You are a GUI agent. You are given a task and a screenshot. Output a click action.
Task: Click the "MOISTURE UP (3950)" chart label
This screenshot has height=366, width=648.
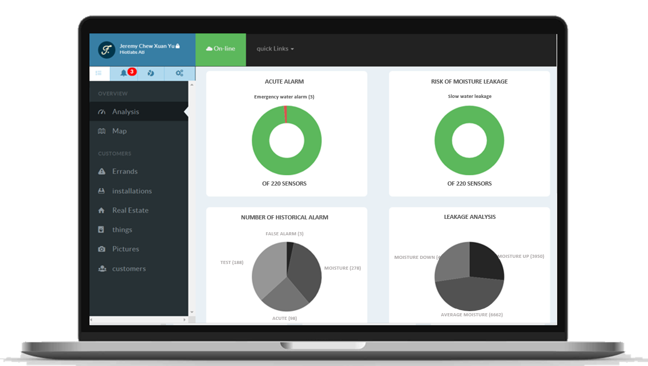tap(521, 256)
